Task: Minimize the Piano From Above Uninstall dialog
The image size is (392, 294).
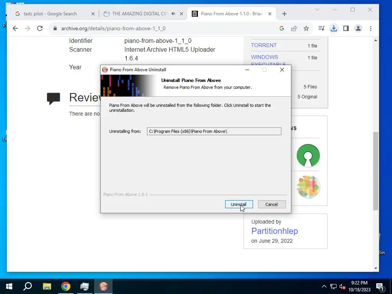Action: (x=247, y=70)
